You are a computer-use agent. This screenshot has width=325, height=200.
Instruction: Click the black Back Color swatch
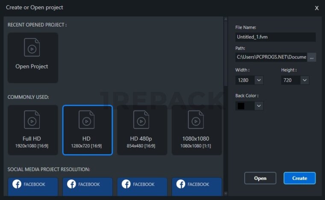click(241, 106)
